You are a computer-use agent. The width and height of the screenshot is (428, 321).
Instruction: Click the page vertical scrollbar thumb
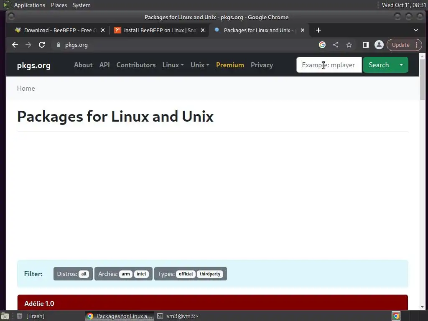[x=422, y=79]
